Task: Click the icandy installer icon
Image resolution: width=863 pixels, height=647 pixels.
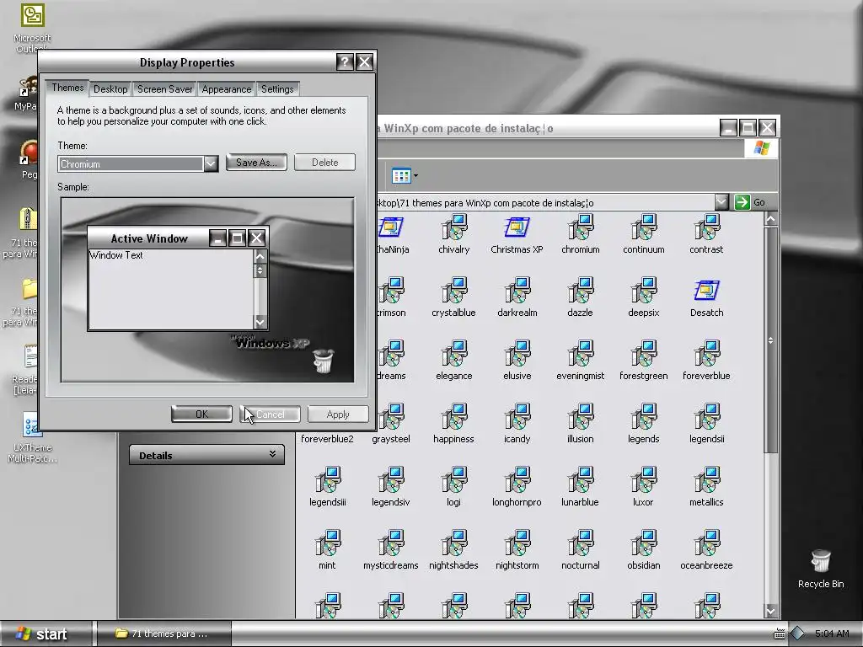Action: pyautogui.click(x=517, y=417)
